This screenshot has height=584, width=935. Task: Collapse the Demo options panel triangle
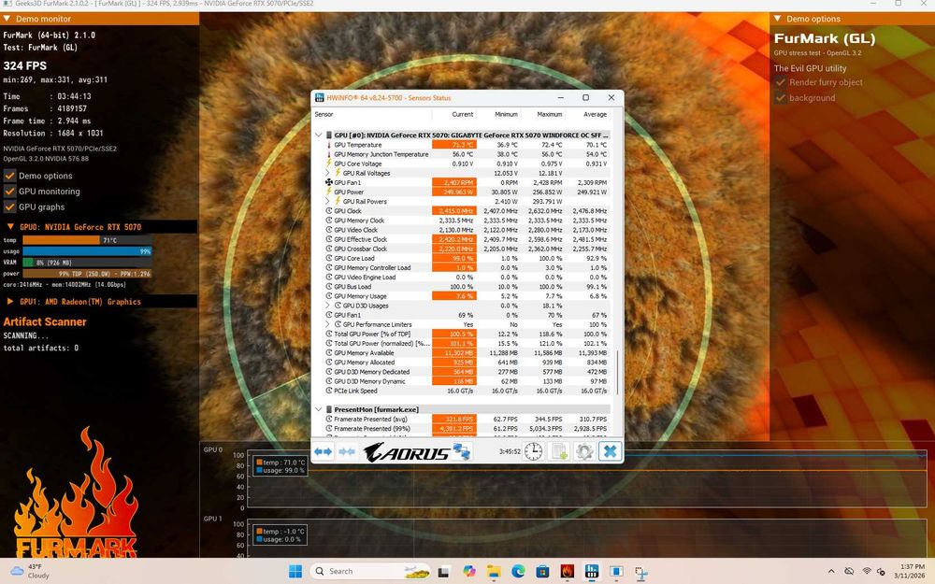[778, 19]
